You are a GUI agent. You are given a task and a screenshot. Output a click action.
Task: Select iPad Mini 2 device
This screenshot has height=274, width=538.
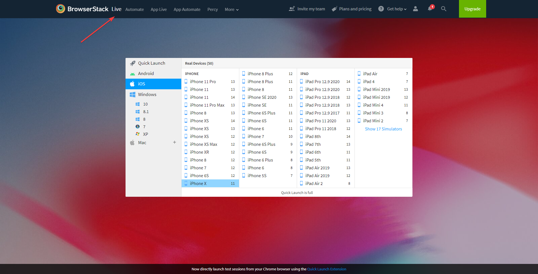tap(383, 121)
